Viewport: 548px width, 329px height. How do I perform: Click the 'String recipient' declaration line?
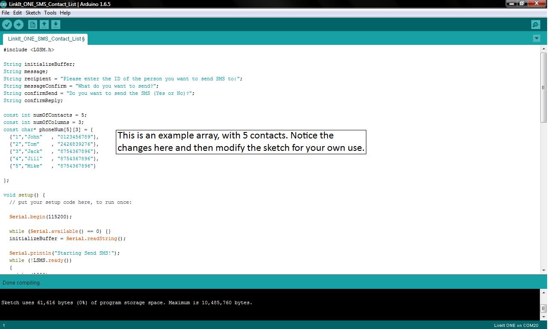[x=123, y=79]
